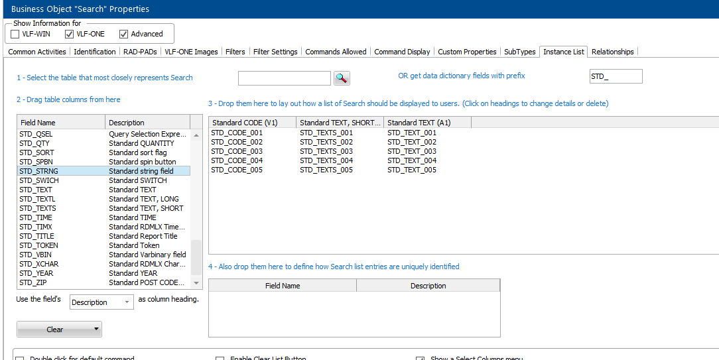Viewport: 719px width, 360px height.
Task: Open the Identification tab
Action: click(94, 52)
